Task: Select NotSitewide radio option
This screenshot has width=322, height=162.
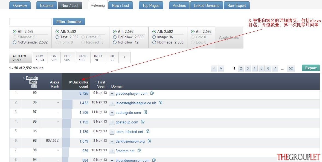Action: click(x=14, y=42)
